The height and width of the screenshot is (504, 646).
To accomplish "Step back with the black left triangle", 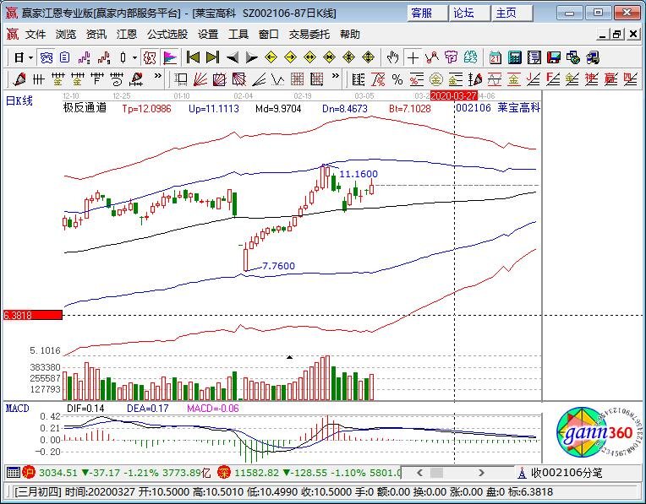I will (x=233, y=57).
